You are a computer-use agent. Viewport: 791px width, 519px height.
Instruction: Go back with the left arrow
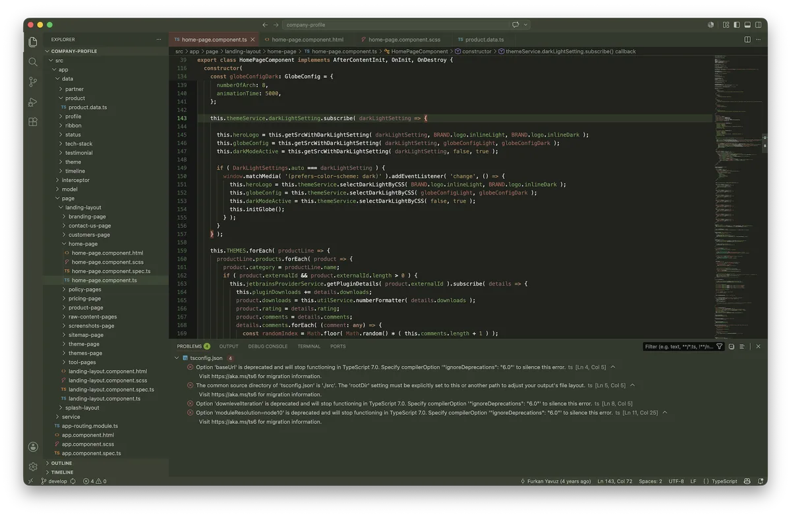[265, 25]
